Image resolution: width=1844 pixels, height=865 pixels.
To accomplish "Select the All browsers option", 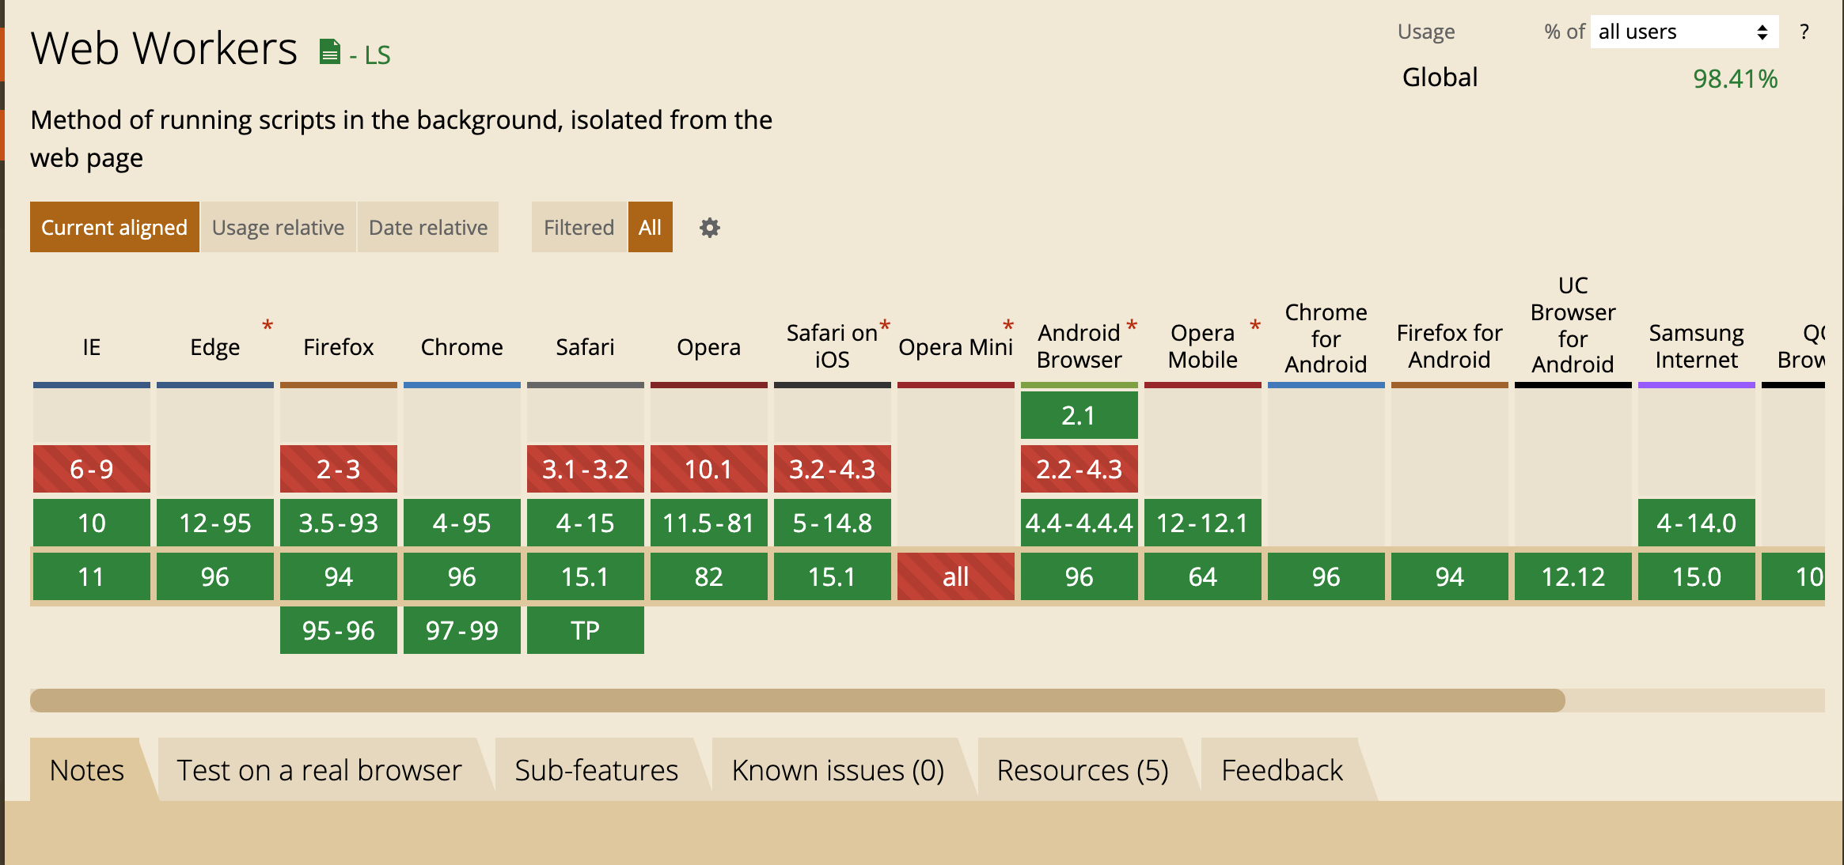I will point(650,227).
